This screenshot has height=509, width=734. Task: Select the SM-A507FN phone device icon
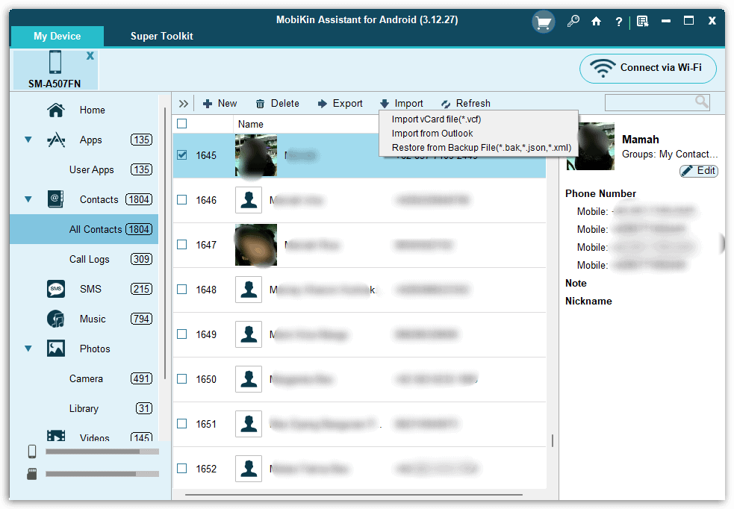coord(55,62)
